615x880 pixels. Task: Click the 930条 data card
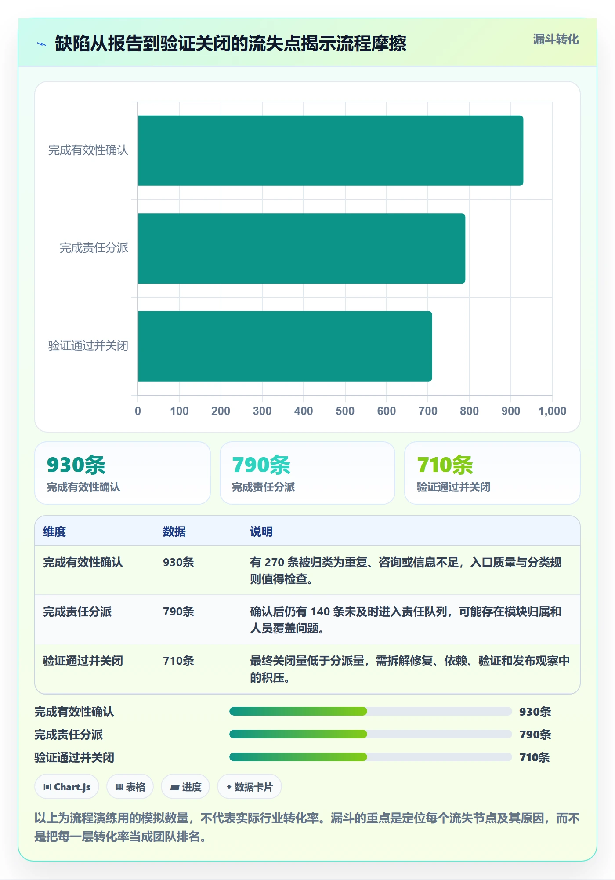(123, 473)
